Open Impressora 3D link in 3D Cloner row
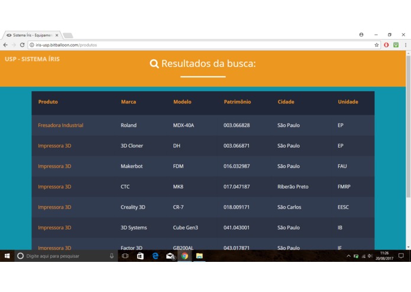 (54, 146)
